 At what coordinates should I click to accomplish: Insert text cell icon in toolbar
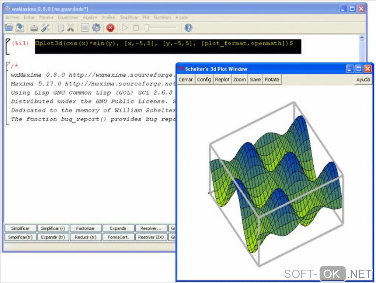pos(85,28)
